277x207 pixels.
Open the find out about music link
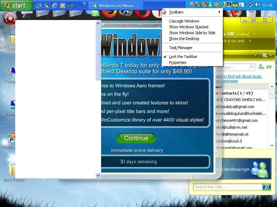tap(239, 79)
